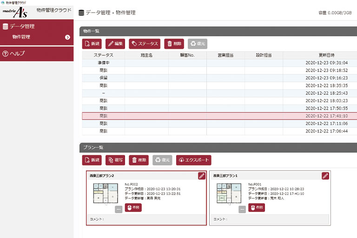Sort by 設計担当 column header
357x238 pixels.
click(264, 55)
